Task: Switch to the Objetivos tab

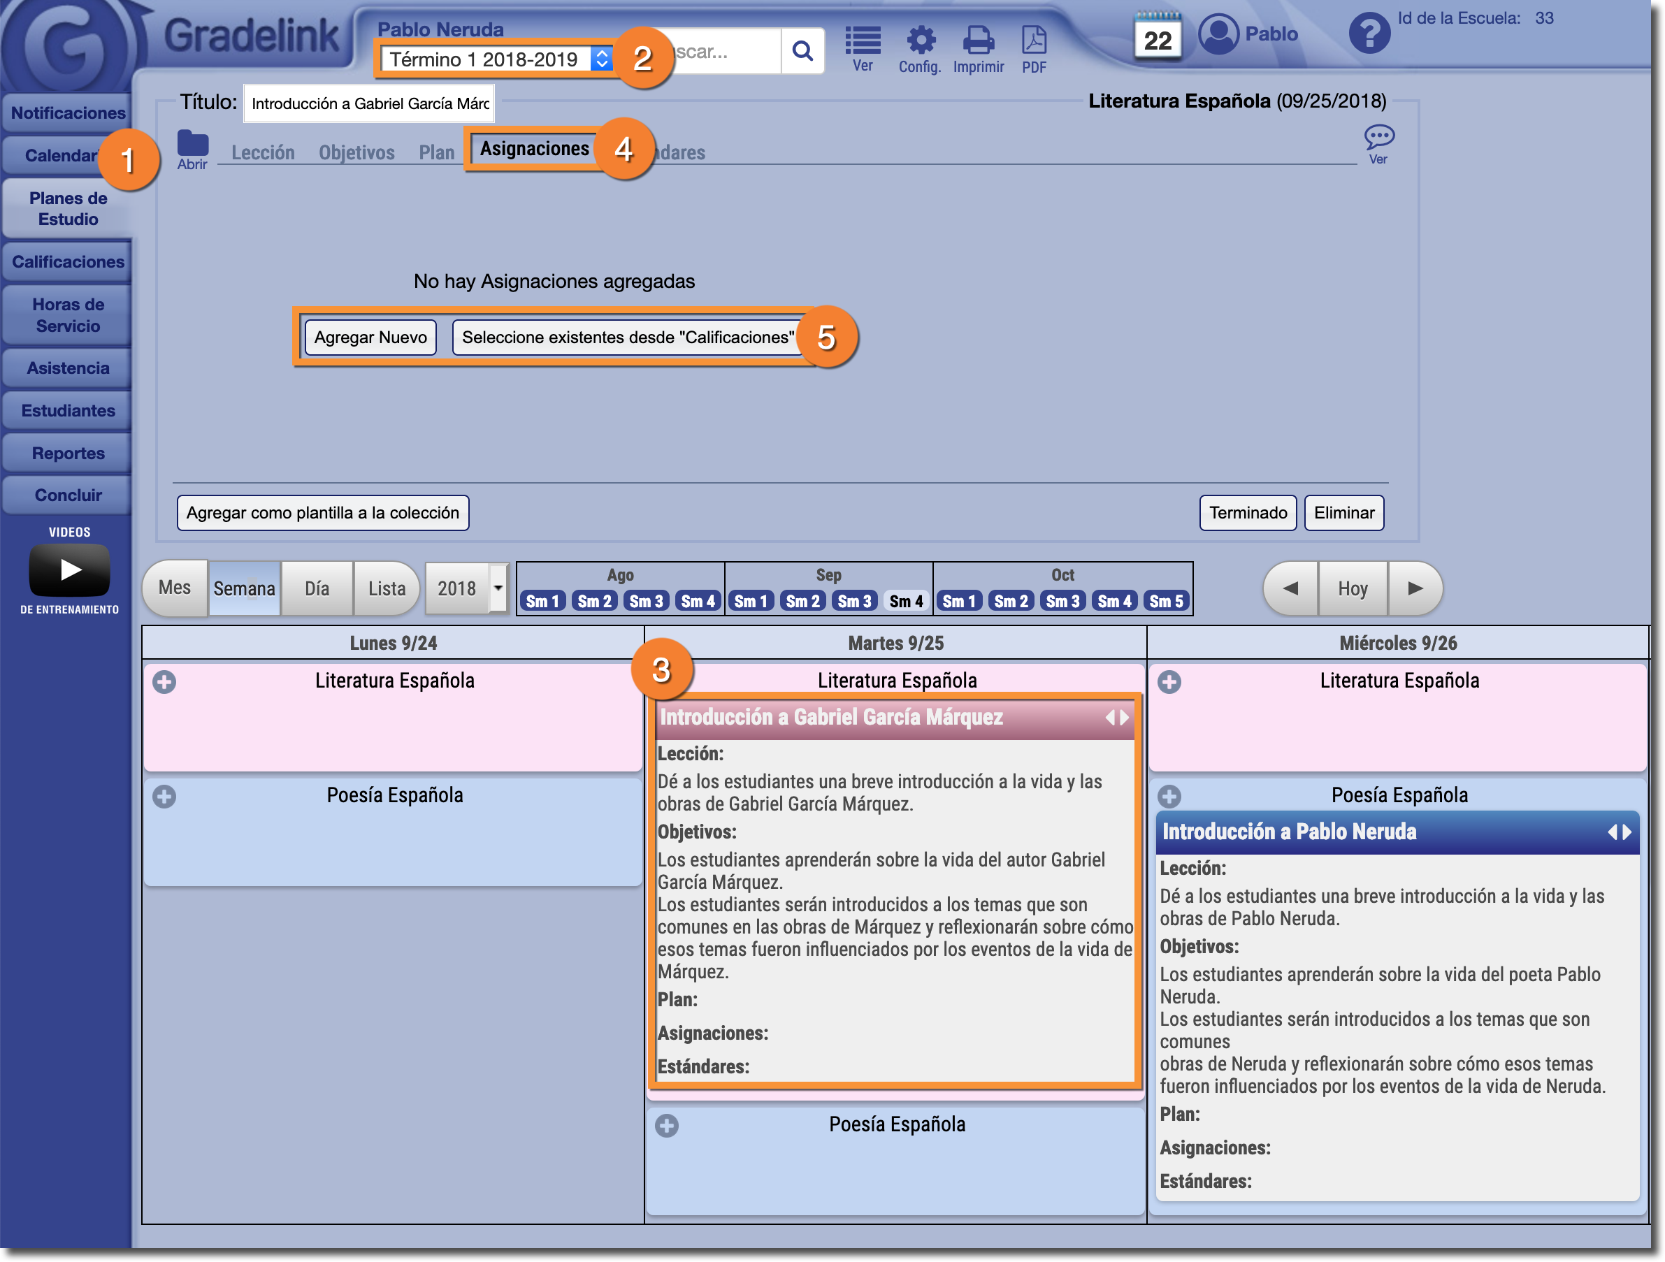Action: click(356, 153)
